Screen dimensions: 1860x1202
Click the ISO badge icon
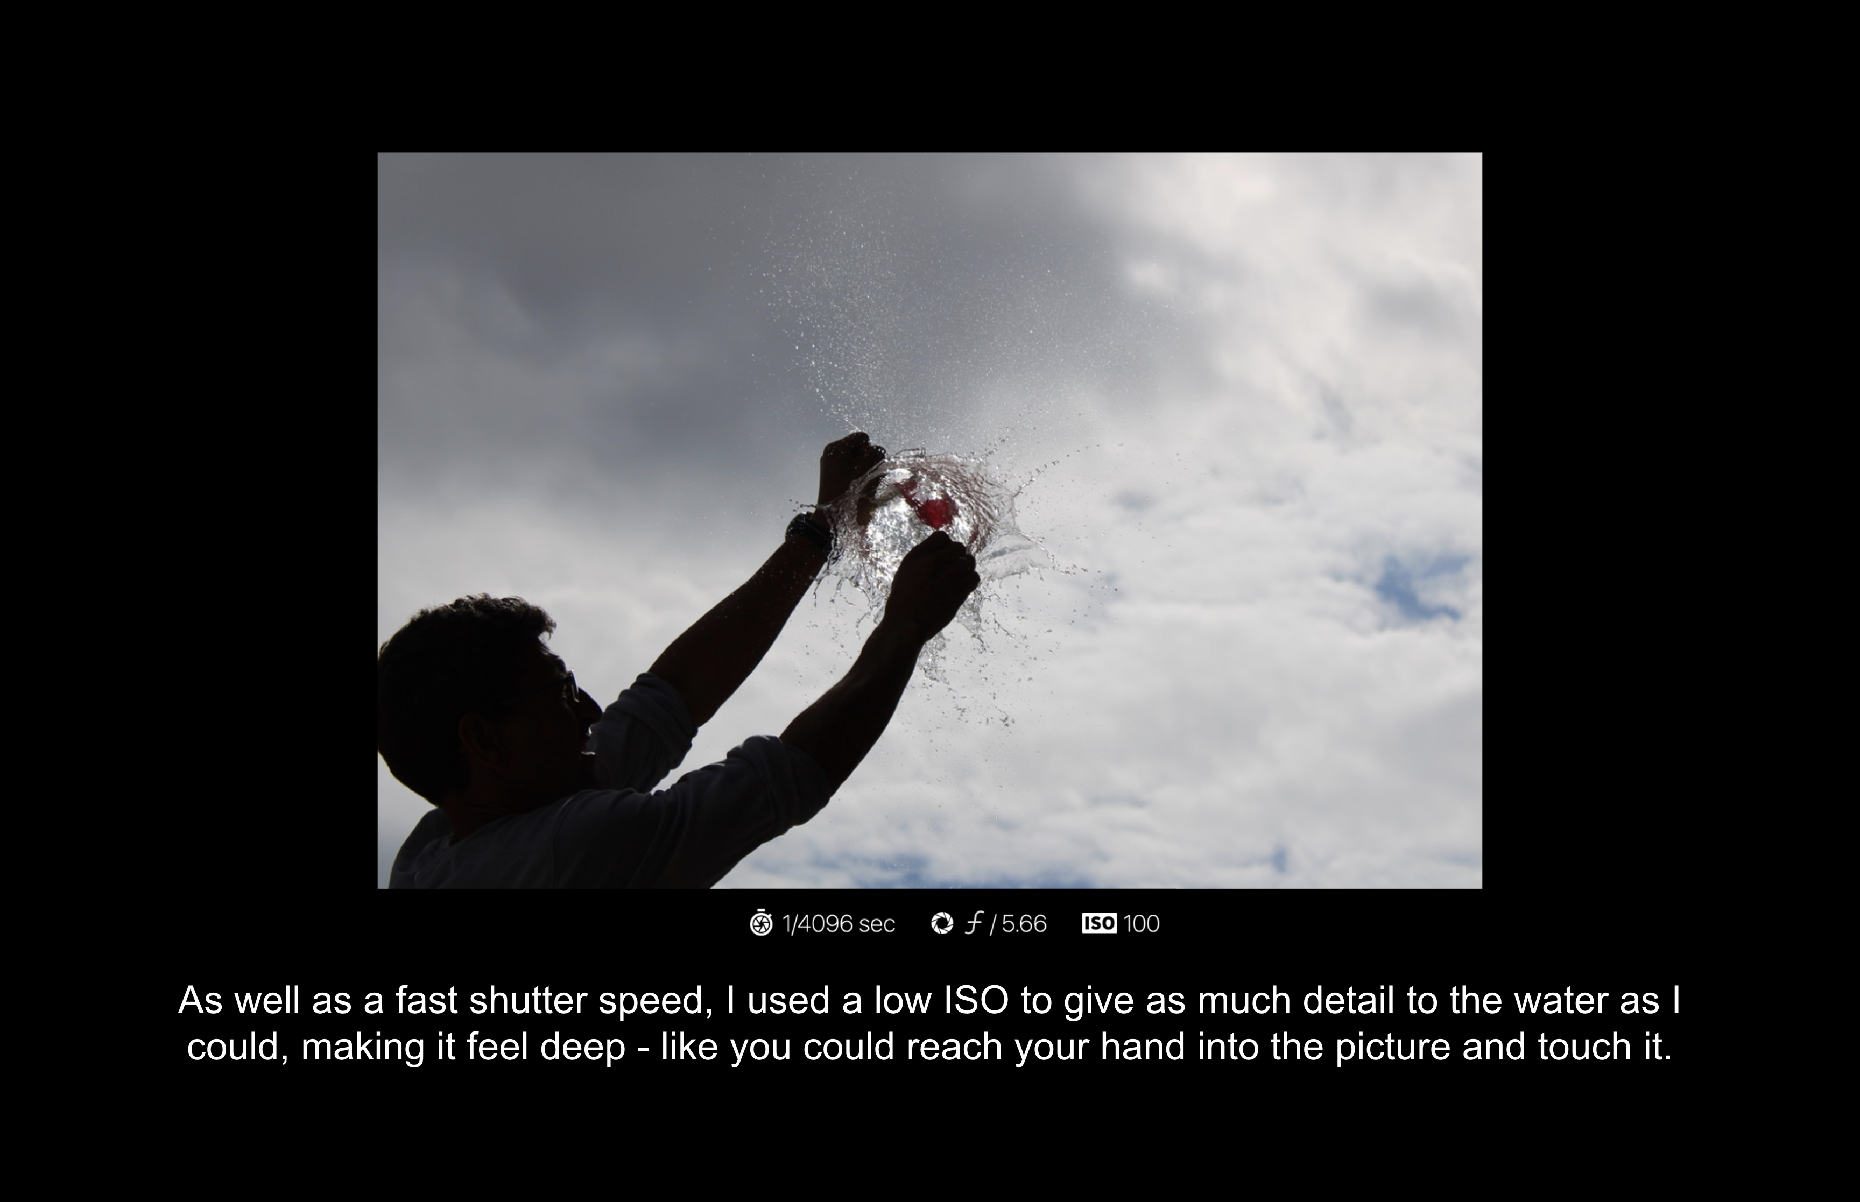(x=1099, y=923)
